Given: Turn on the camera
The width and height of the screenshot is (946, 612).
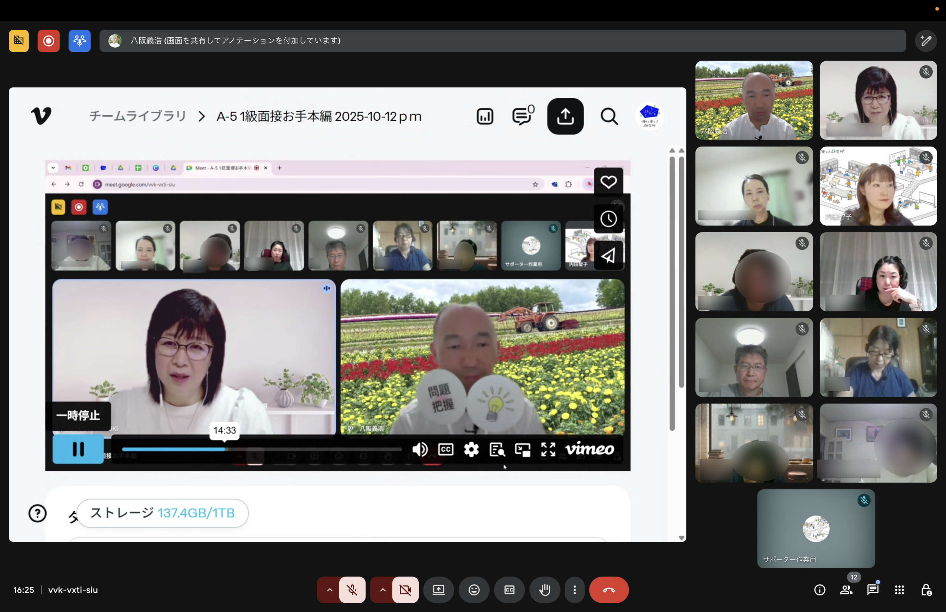Looking at the screenshot, I should (405, 590).
